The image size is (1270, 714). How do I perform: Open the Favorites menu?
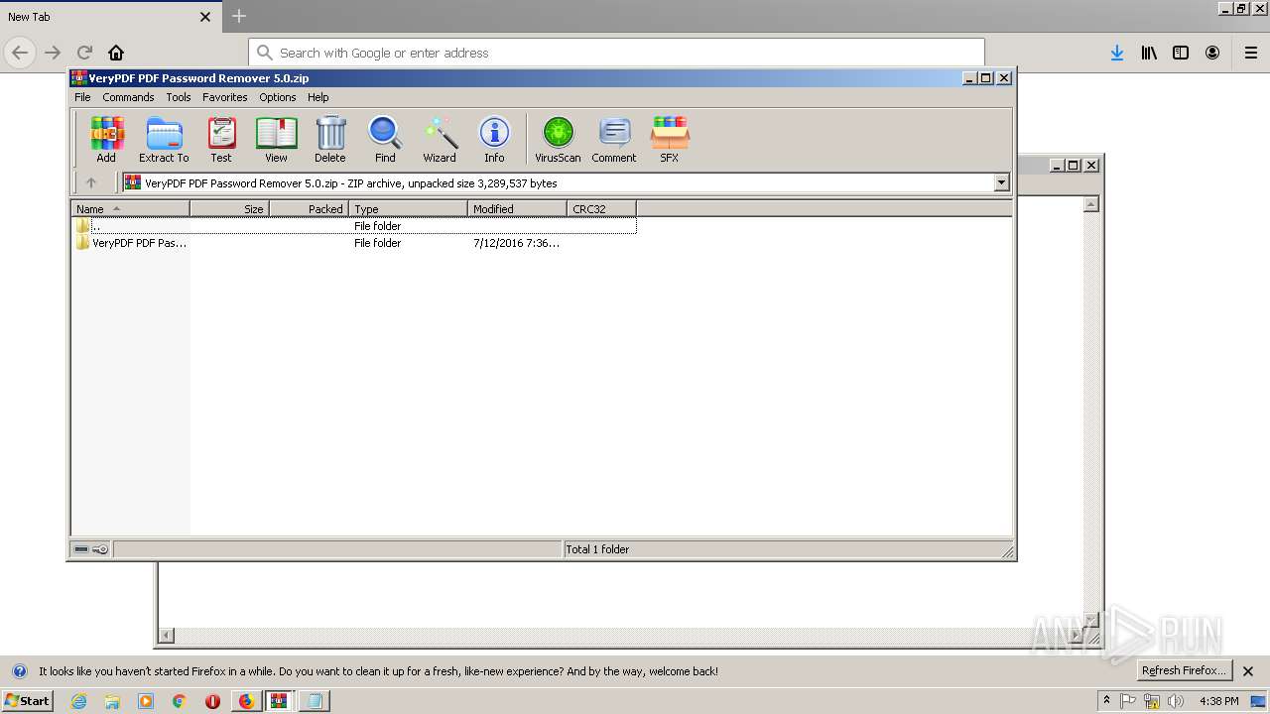coord(225,97)
